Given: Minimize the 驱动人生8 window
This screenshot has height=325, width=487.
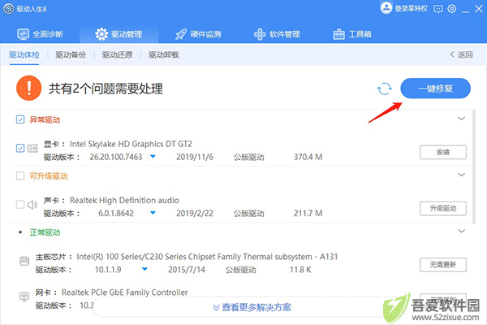Looking at the screenshot, I should 465,11.
